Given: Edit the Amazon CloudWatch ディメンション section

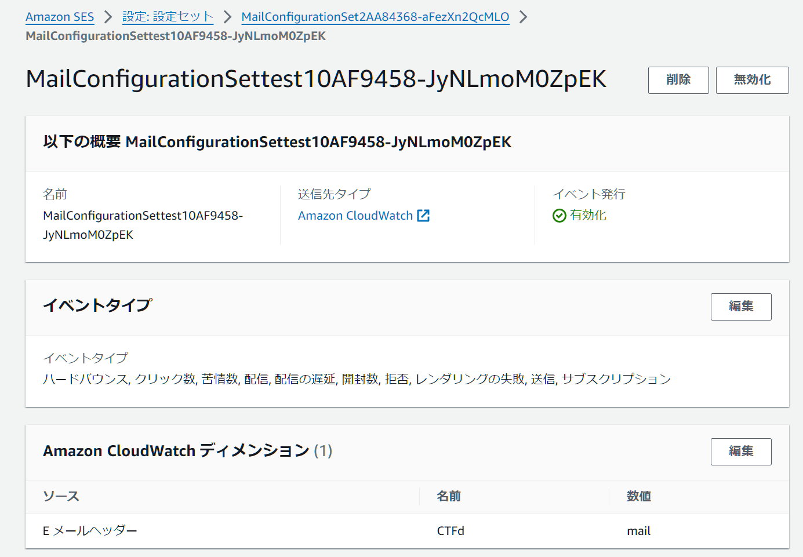Looking at the screenshot, I should (x=741, y=452).
